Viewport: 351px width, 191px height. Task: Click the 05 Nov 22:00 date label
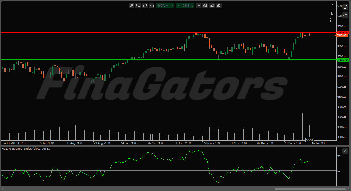click(x=211, y=143)
